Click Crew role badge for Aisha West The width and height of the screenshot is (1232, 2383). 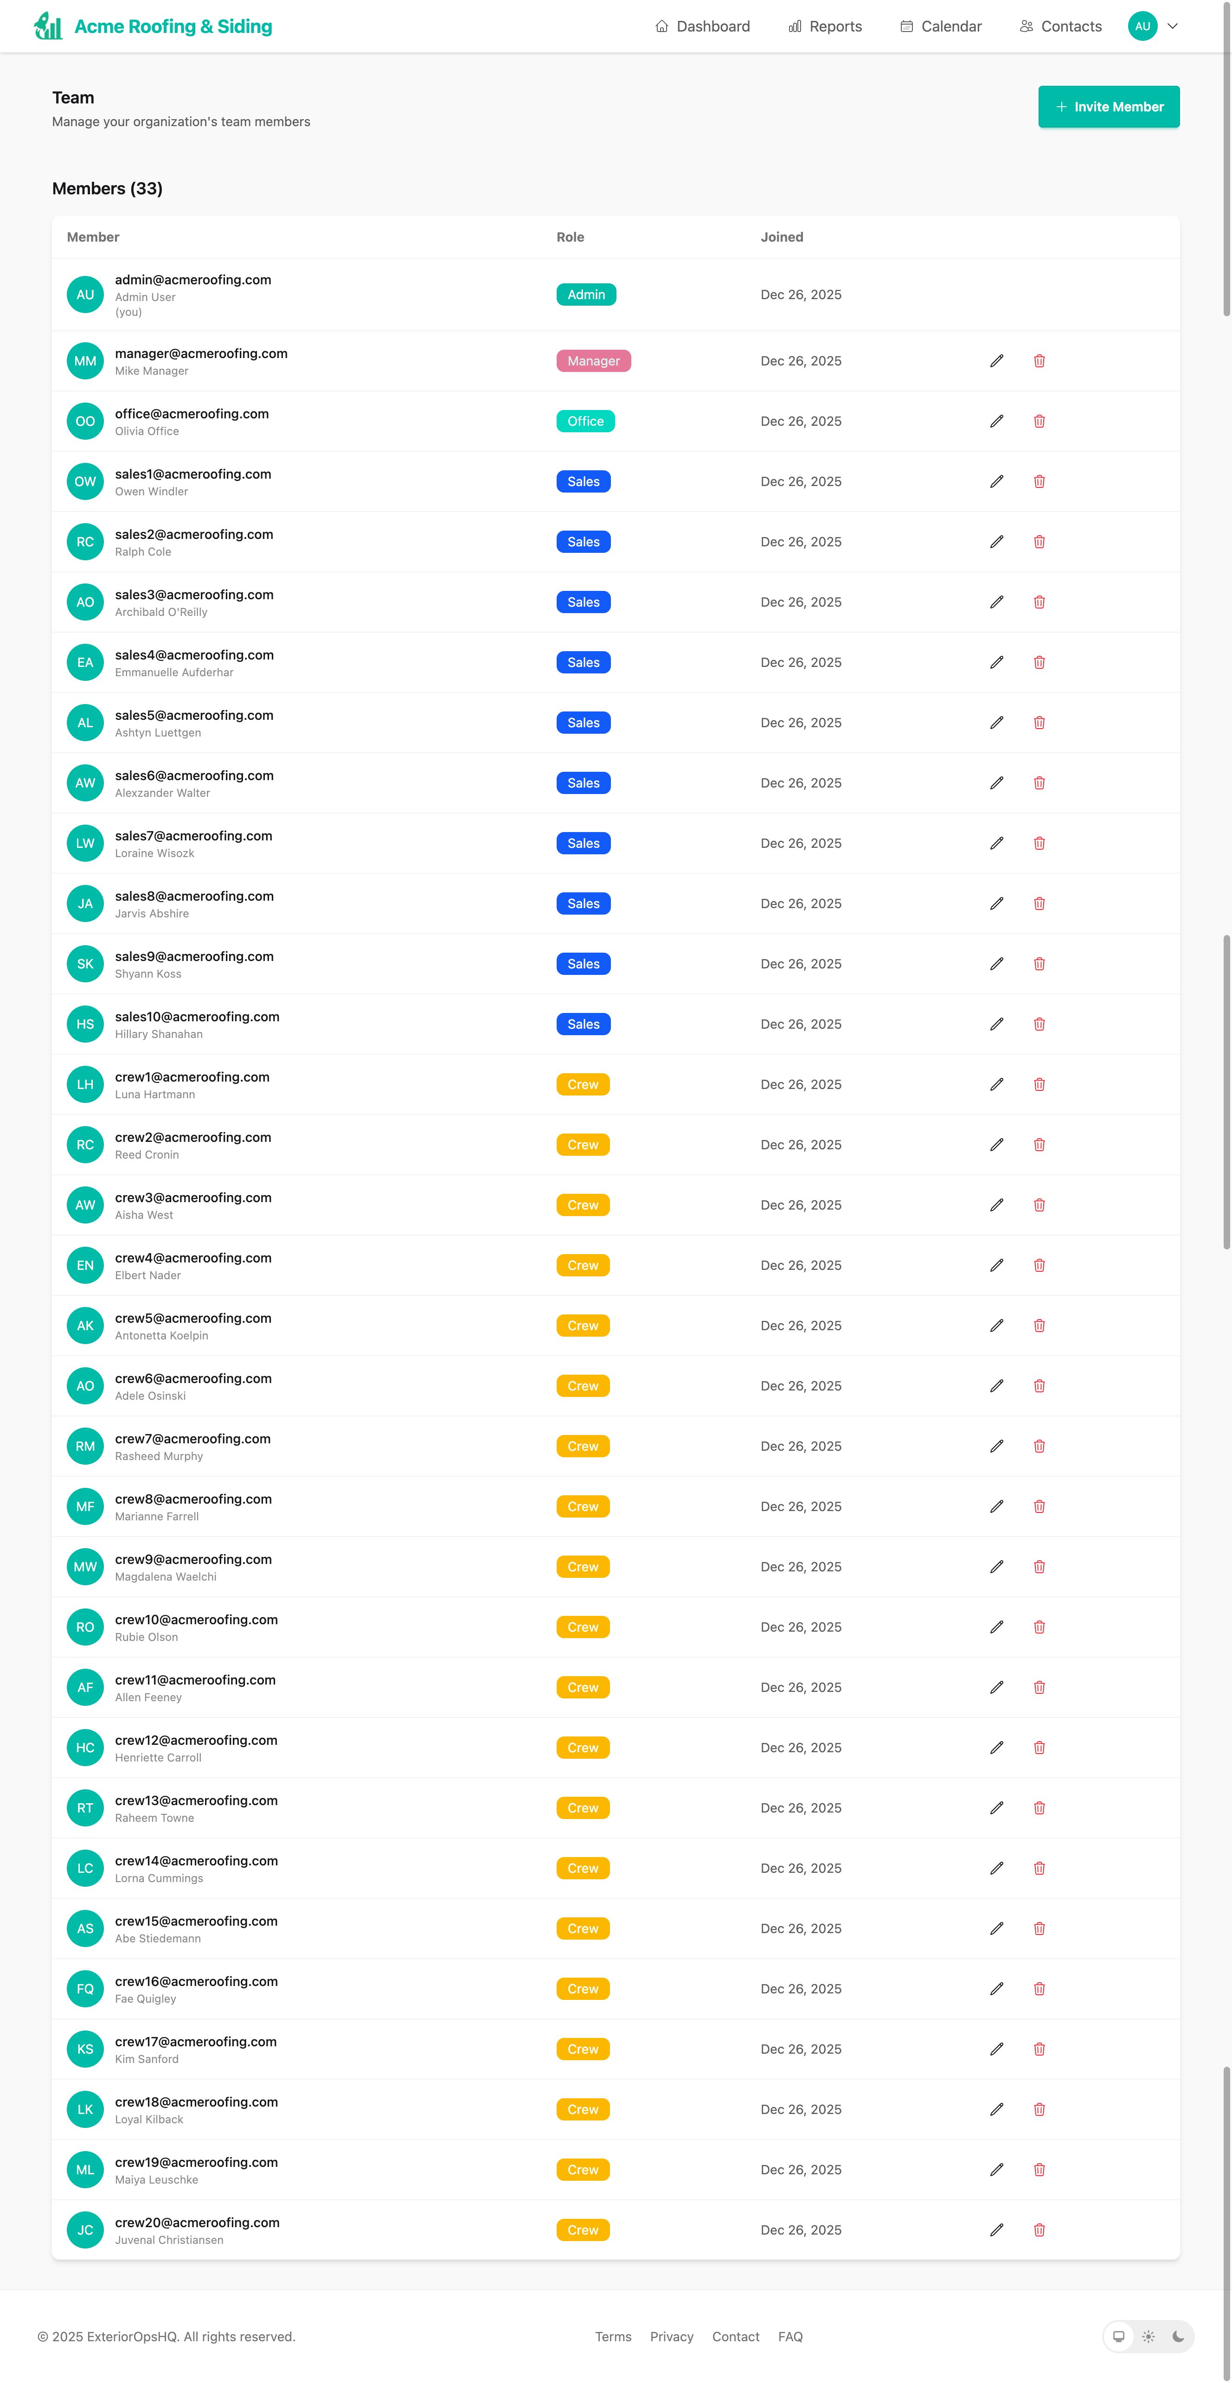(583, 1205)
